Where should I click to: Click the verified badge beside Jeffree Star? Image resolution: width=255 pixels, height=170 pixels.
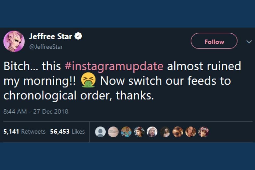click(78, 37)
